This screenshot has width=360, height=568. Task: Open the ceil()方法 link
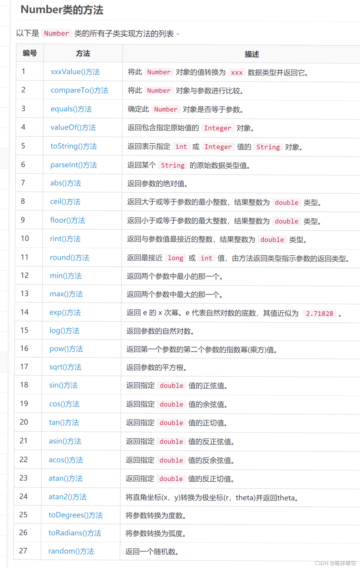[65, 202]
